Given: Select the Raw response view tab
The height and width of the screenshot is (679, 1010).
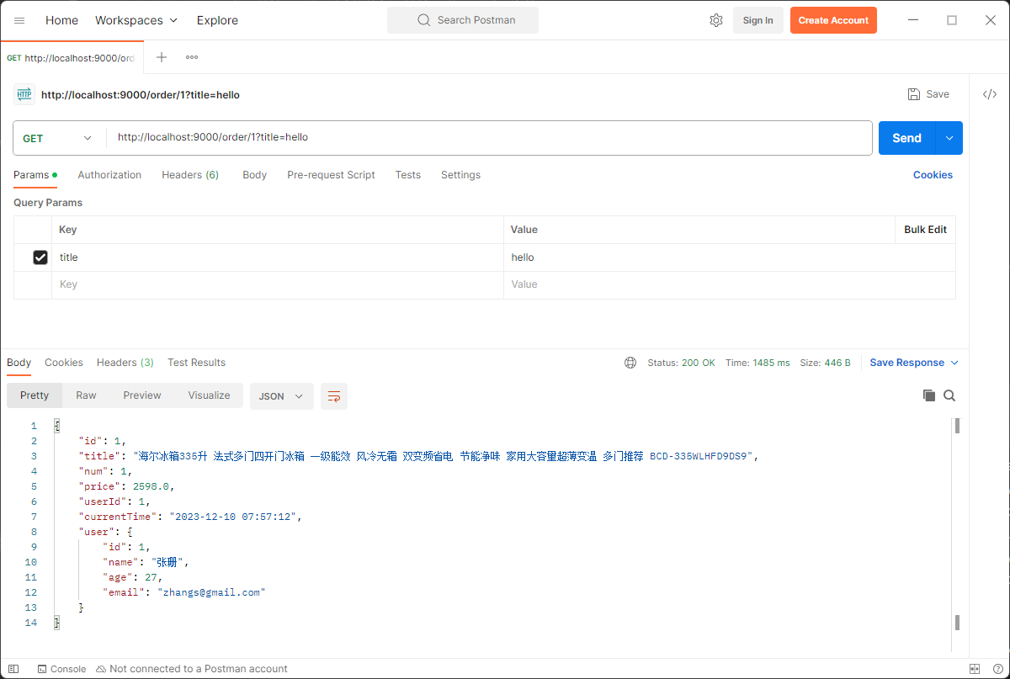Looking at the screenshot, I should point(86,395).
